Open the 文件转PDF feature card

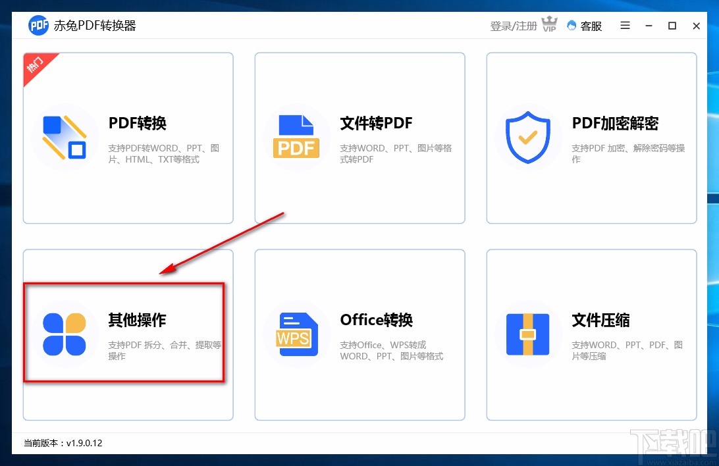tap(359, 138)
